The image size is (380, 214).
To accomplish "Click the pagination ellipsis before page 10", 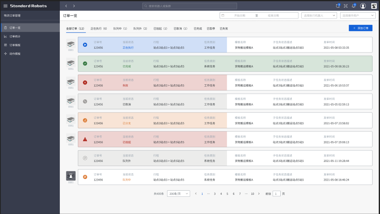I will point(246,194).
